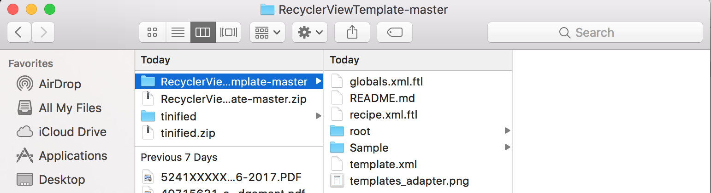
Task: Switch to list view
Action: coord(178,32)
